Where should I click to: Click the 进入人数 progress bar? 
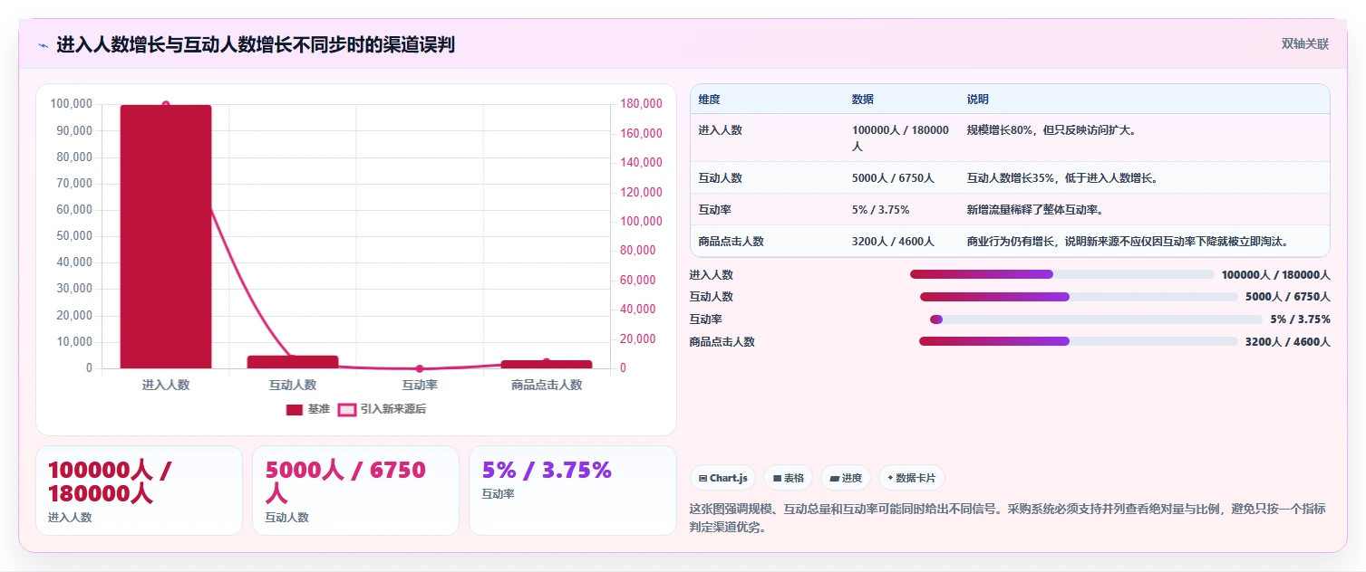point(1061,274)
